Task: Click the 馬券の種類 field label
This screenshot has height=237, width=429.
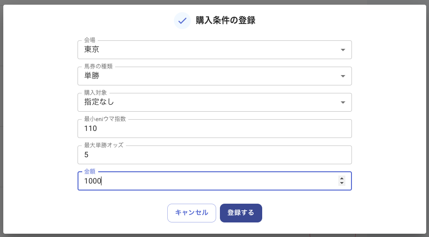Action: 98,67
